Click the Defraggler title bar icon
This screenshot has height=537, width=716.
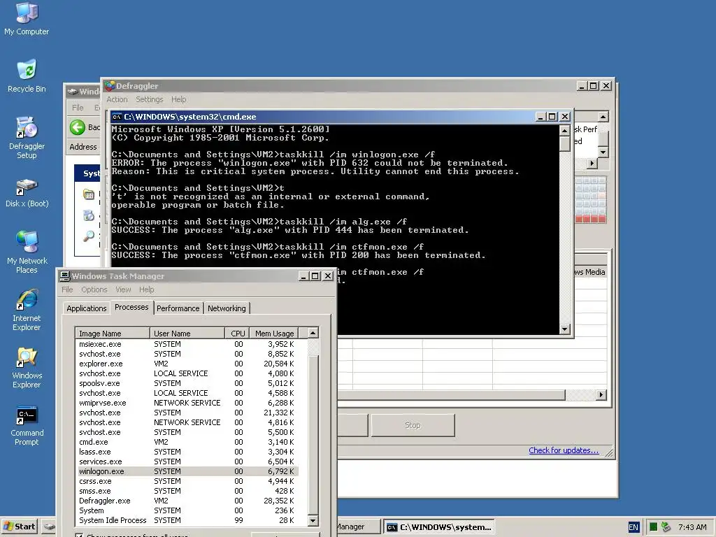(110, 86)
